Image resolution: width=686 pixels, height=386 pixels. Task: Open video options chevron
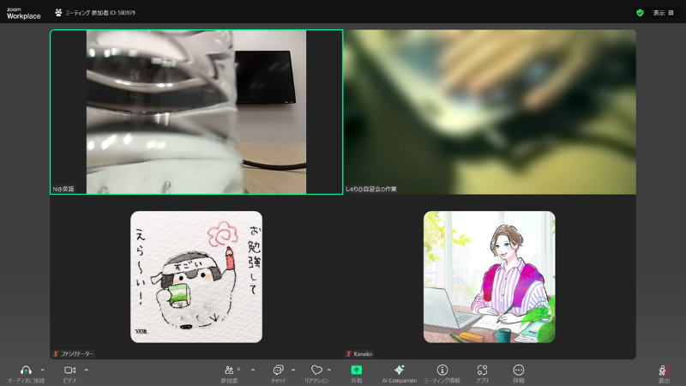pos(87,371)
